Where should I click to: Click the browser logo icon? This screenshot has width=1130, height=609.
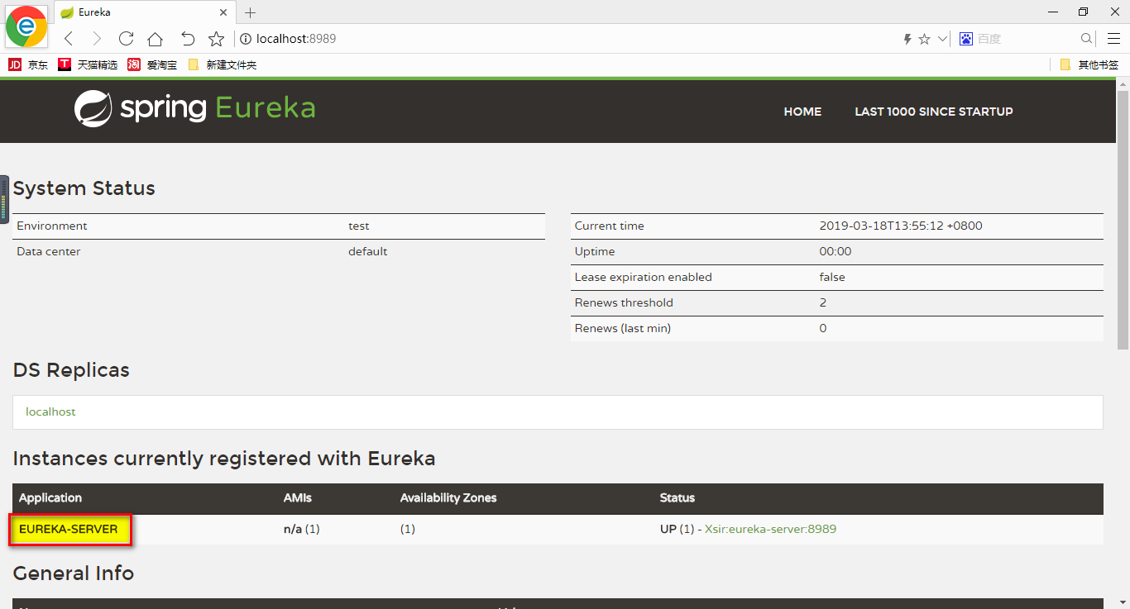pos(26,26)
